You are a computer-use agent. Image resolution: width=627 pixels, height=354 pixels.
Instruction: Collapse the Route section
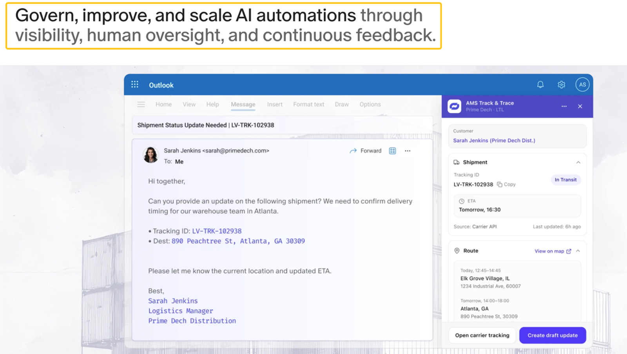click(x=578, y=251)
